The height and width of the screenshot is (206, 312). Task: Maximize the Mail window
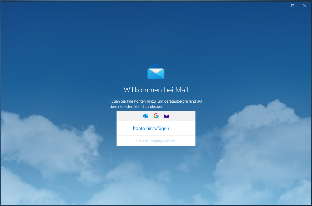[x=293, y=6]
